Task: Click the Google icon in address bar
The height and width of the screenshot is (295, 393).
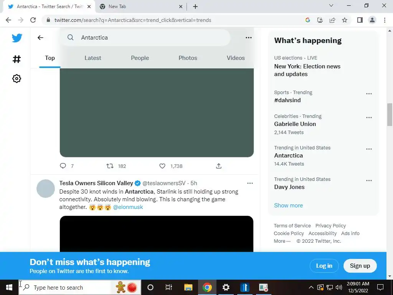Action: 308,20
